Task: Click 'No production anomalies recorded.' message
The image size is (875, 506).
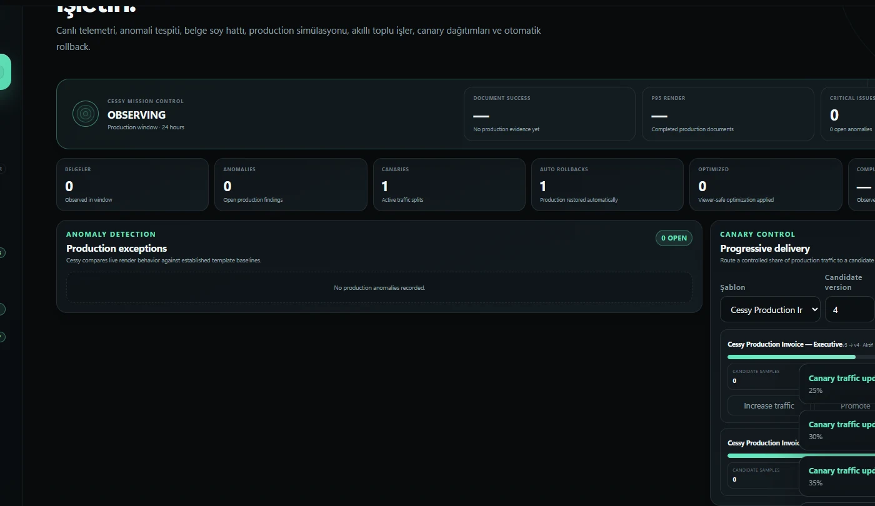Action: [379, 288]
